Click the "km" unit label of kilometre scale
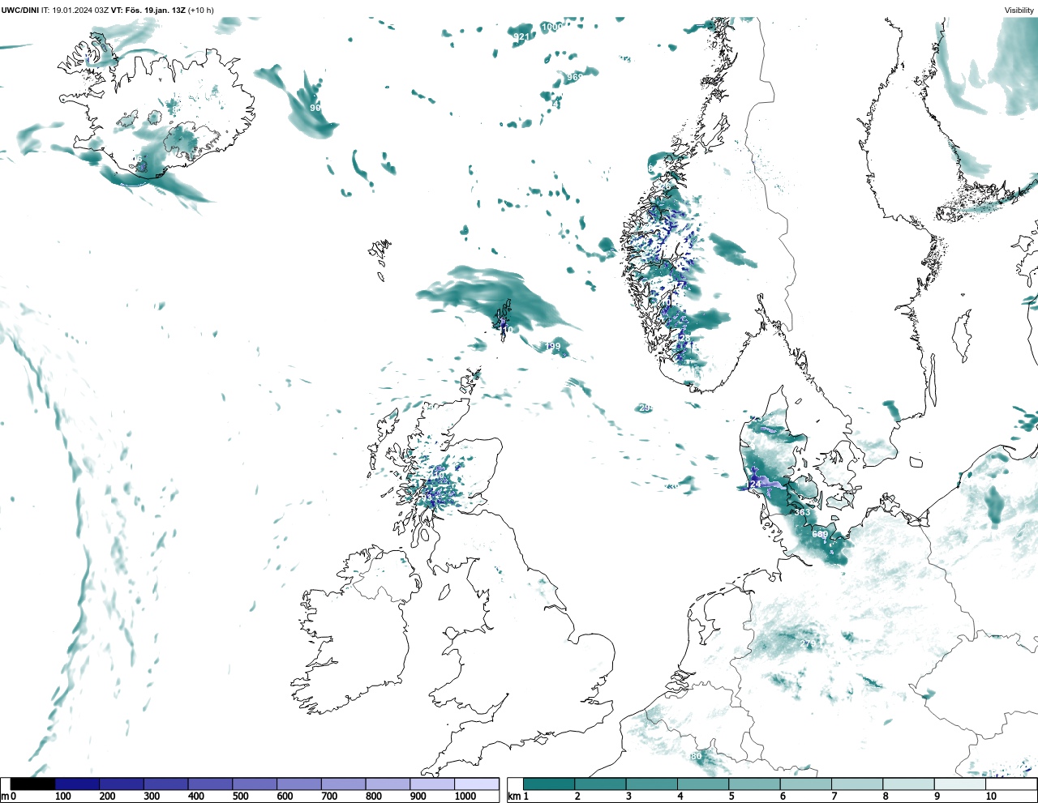The height and width of the screenshot is (803, 1038). pos(513,797)
